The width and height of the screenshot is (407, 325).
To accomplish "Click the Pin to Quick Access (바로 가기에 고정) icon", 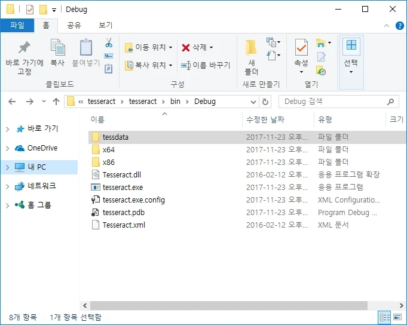I will click(25, 48).
